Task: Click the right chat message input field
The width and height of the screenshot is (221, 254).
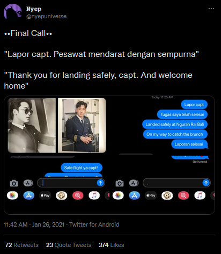Action: pyautogui.click(x=176, y=183)
